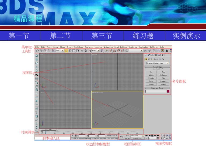Choose the Rectangular Selection Region tool
206x154 pixels.
[x=74, y=51]
